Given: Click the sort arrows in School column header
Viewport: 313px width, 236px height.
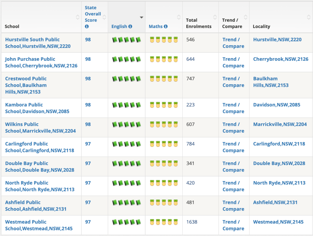Looking at the screenshot, I should coord(78,17).
